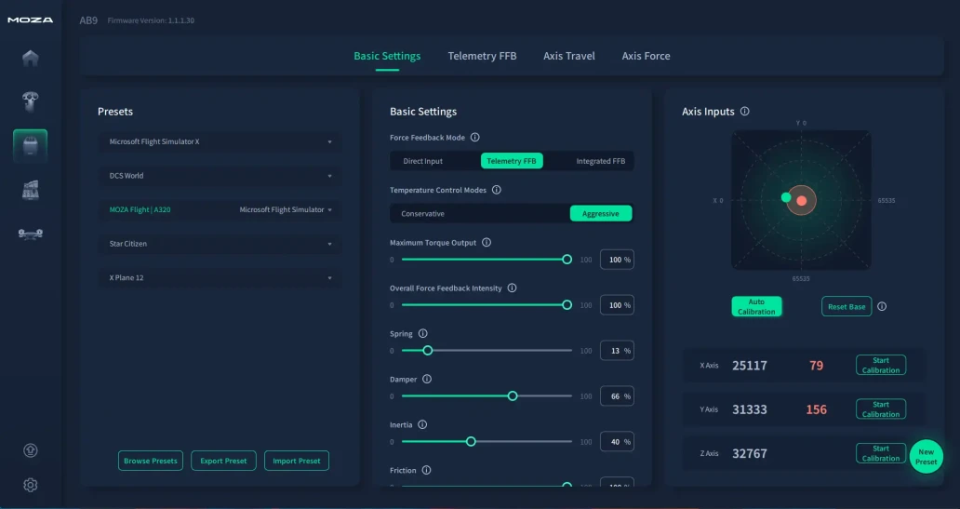Viewport: 960px width, 509px height.
Task: Open the Home page from the sidebar
Action: point(30,59)
